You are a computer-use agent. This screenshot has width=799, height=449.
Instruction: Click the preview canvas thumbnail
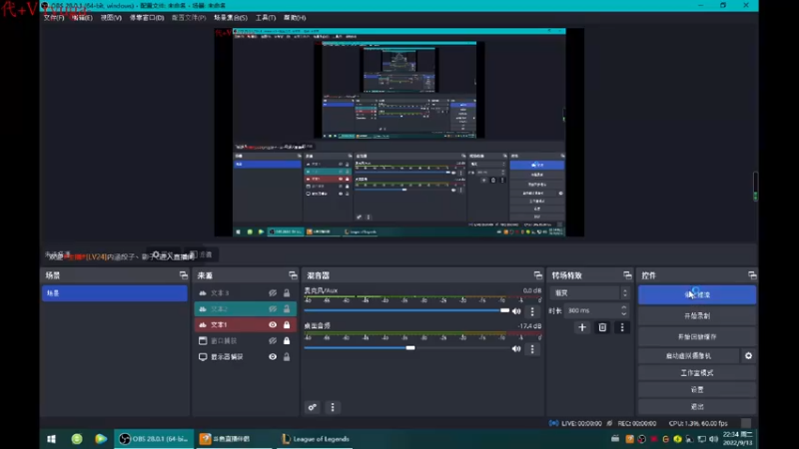click(x=399, y=133)
